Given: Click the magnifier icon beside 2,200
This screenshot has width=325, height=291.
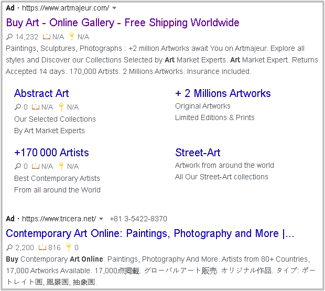Looking at the screenshot, I should click(9, 247).
